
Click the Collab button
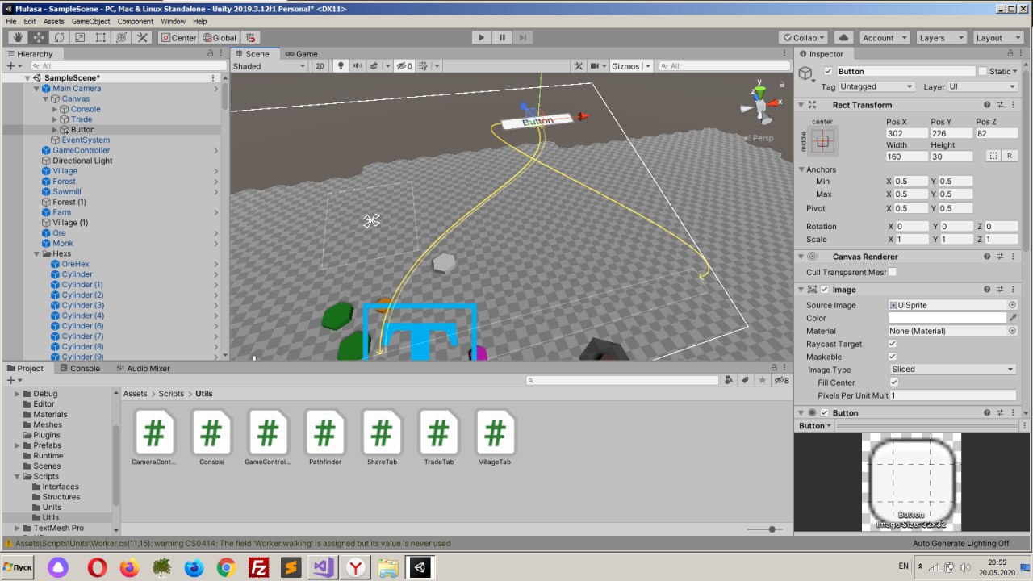click(x=804, y=38)
